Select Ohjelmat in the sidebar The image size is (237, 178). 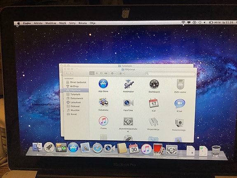coord(75,90)
